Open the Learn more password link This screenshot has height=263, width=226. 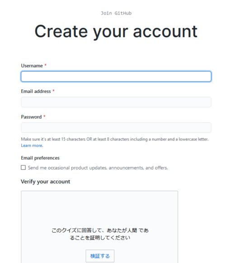(32, 146)
